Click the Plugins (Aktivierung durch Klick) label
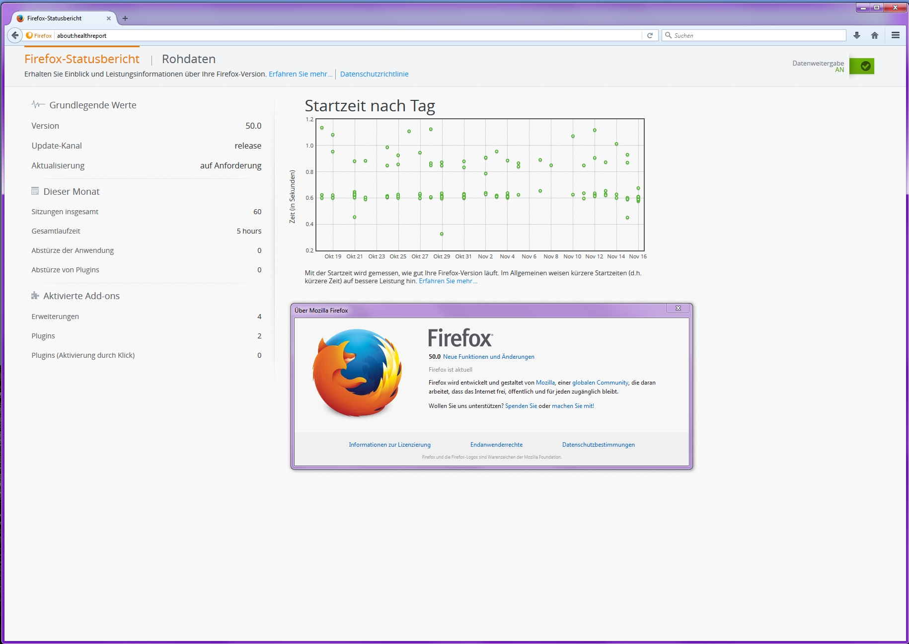Image resolution: width=909 pixels, height=644 pixels. point(83,355)
